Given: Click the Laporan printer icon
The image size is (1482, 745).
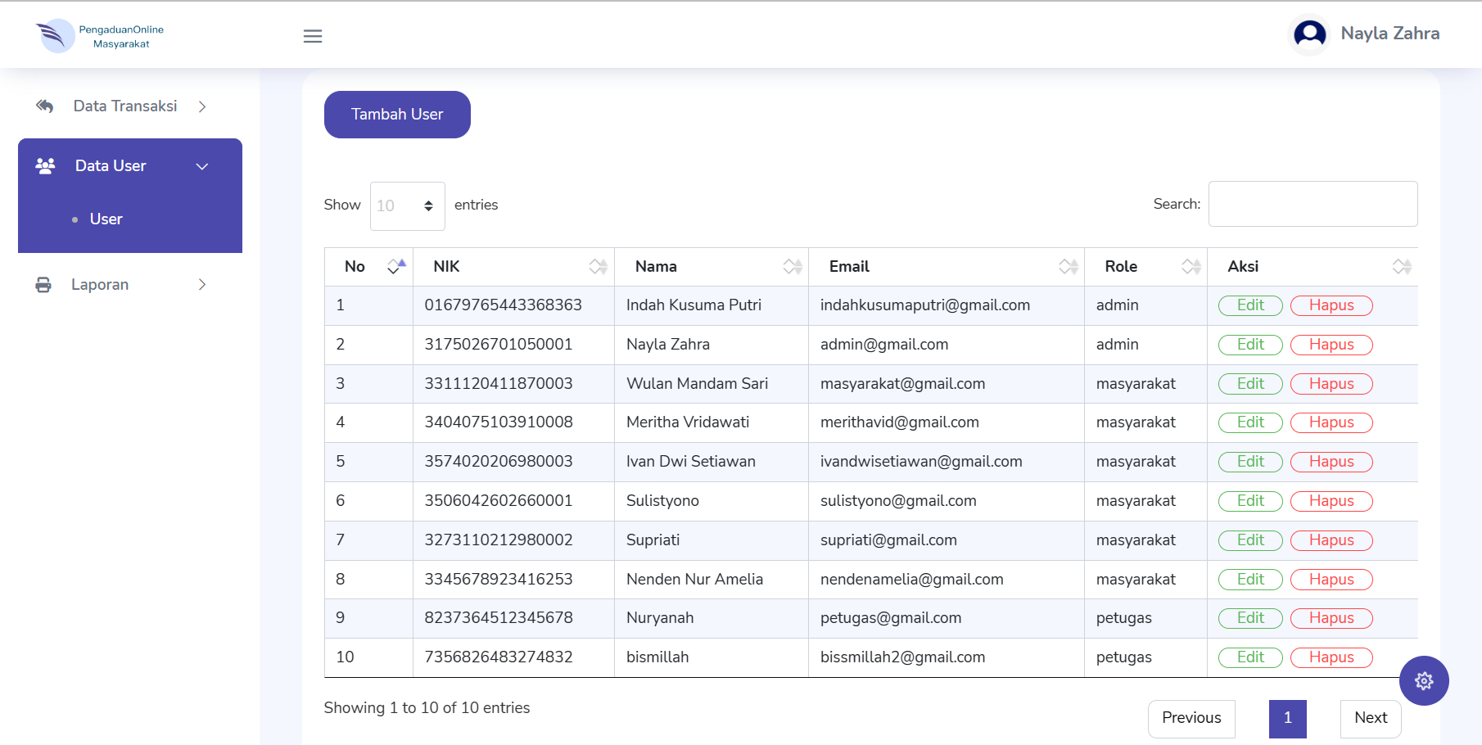Looking at the screenshot, I should pos(43,285).
